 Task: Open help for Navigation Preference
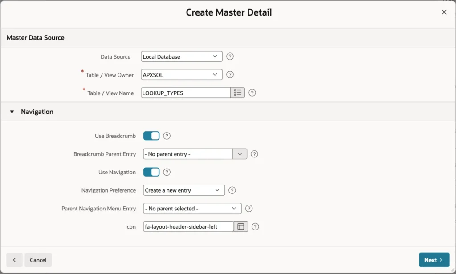coord(232,190)
